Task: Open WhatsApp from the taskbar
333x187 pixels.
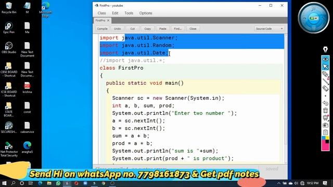Action: pos(58,183)
